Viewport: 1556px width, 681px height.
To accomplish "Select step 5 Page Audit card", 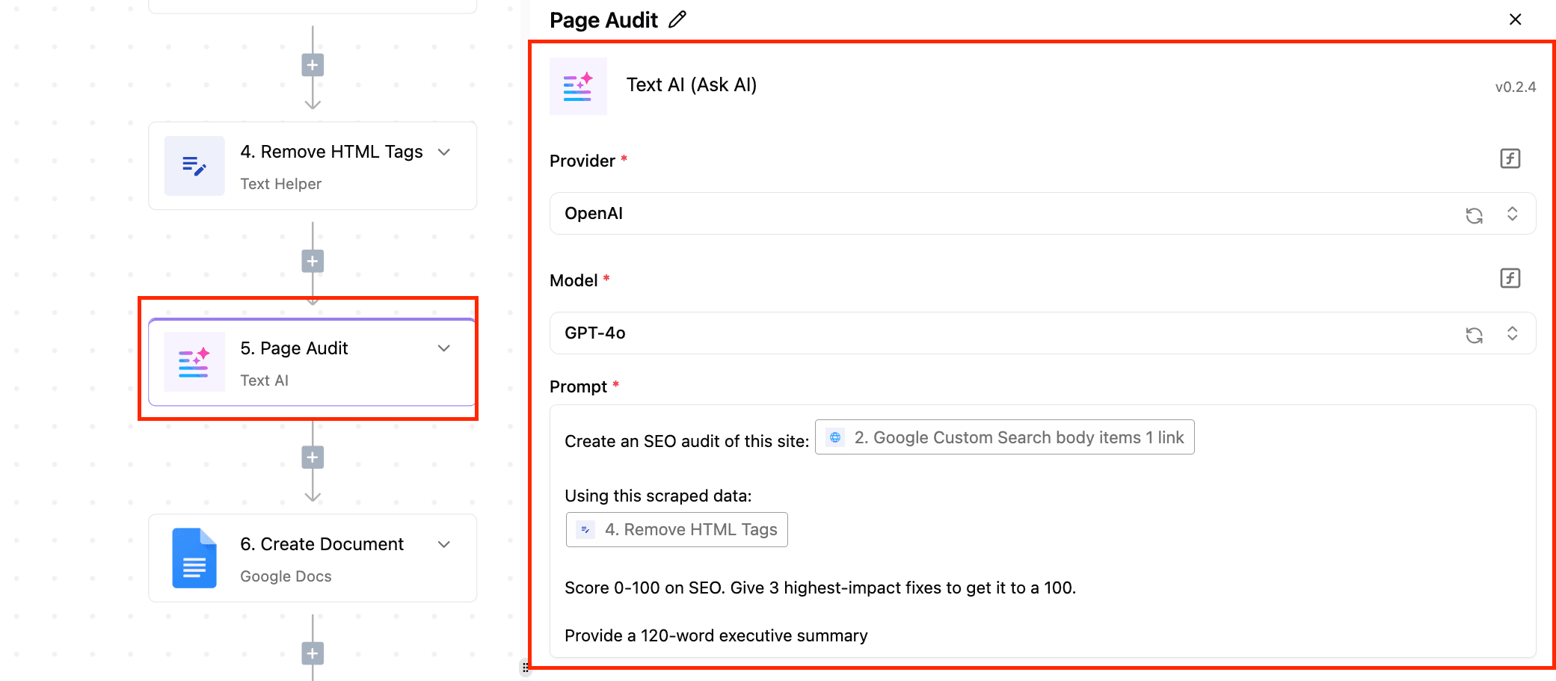I will click(x=313, y=363).
